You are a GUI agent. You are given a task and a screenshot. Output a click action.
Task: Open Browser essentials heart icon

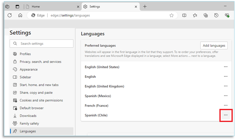point(227,15)
